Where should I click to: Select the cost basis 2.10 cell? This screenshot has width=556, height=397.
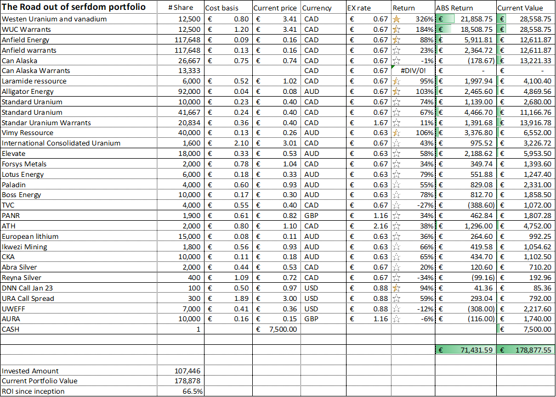pos(228,143)
